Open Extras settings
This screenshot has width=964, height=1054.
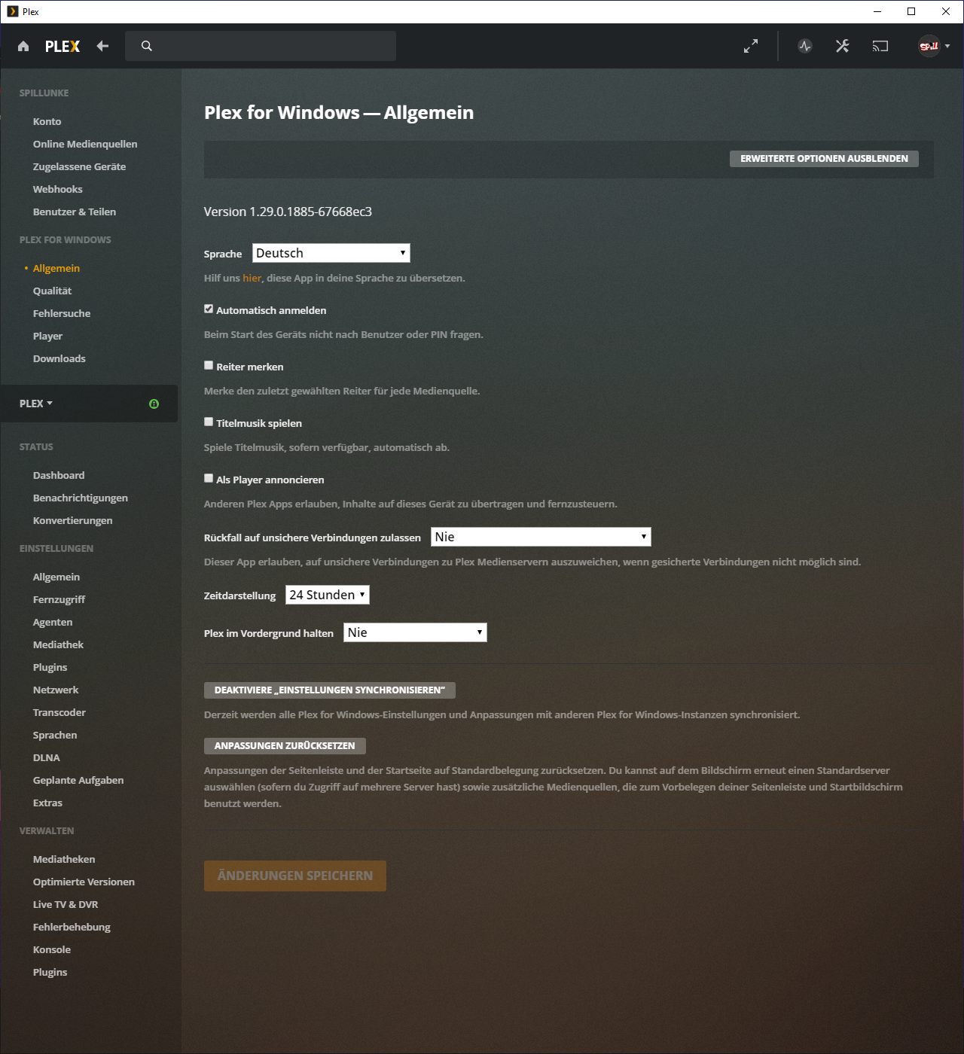point(47,803)
